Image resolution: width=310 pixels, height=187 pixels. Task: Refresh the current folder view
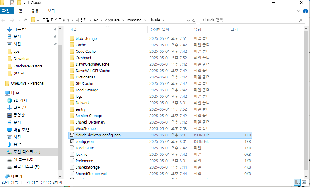pos(194,20)
